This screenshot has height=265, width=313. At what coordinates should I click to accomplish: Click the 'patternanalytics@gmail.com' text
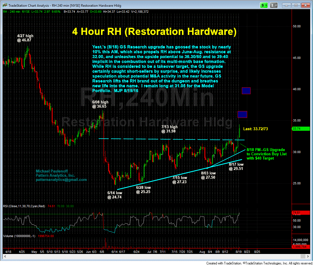[x=61, y=180]
